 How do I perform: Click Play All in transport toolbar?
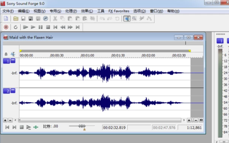tap(26, 27)
